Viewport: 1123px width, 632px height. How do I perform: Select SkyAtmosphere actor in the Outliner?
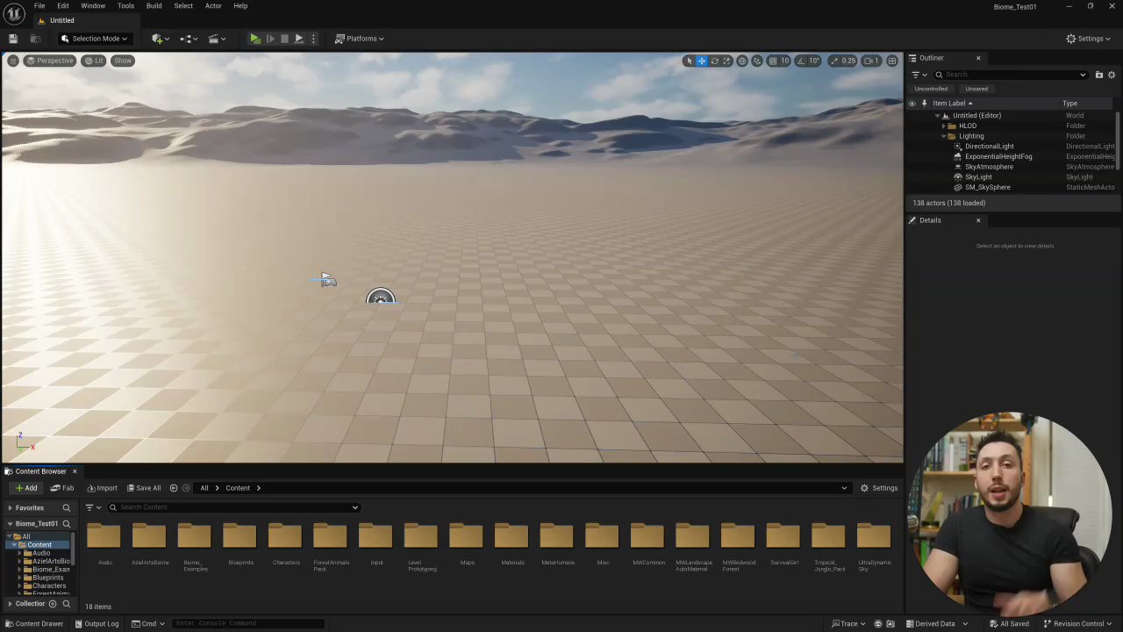989,167
